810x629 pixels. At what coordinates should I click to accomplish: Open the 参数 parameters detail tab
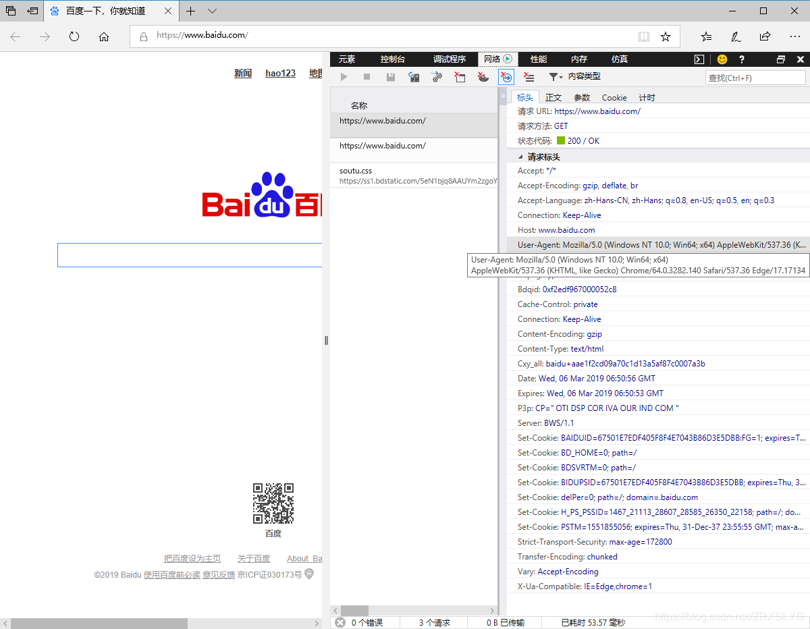(x=582, y=97)
